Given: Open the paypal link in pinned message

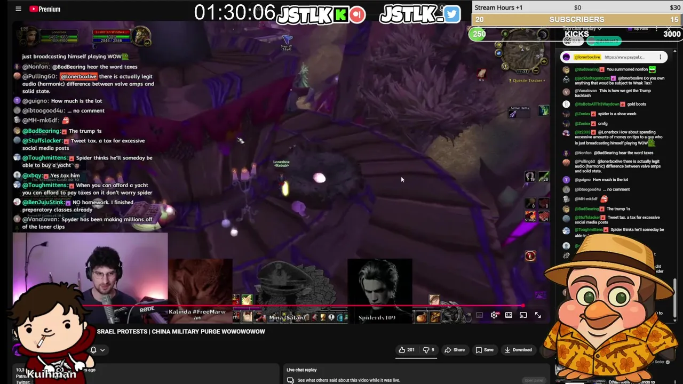Looking at the screenshot, I should (x=624, y=57).
